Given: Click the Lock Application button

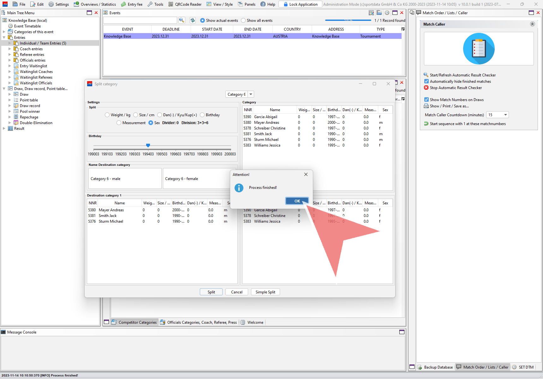Looking at the screenshot, I should [x=300, y=4].
